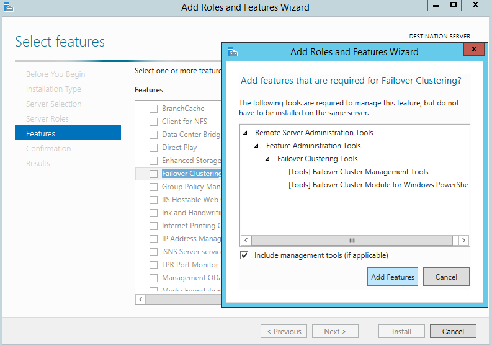Go to the Results step
Image resolution: width=492 pixels, height=346 pixels.
coord(38,164)
